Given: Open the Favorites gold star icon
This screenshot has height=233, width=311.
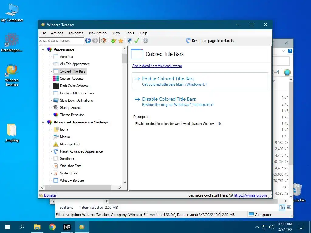Looking at the screenshot, I should coord(121,41).
